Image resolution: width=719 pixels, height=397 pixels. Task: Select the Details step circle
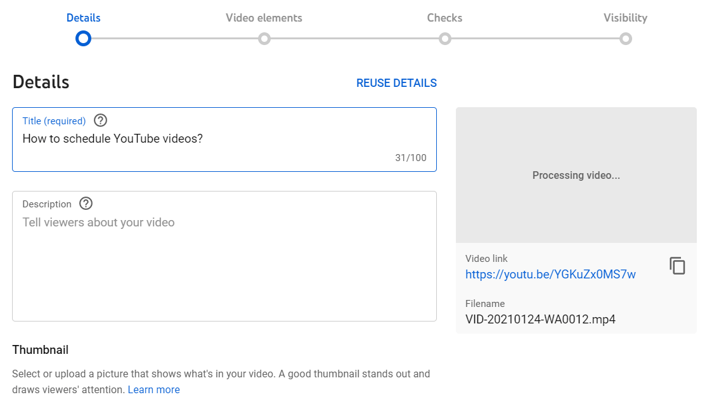point(84,39)
